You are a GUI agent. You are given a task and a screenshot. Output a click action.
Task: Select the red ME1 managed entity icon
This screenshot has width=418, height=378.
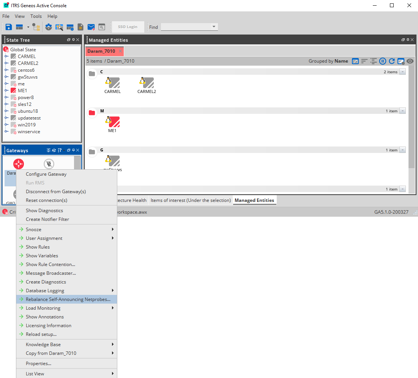(x=112, y=122)
